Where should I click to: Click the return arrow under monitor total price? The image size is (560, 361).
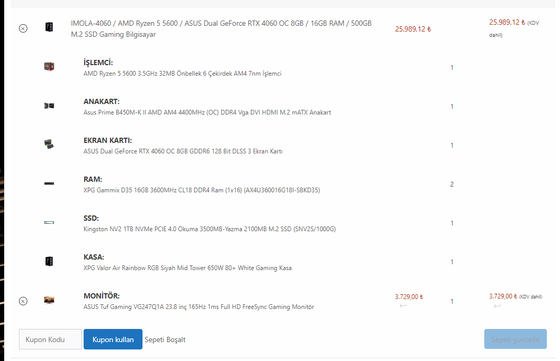pos(497,306)
